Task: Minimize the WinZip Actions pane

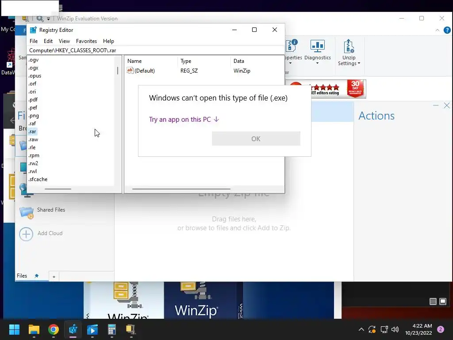Action: click(x=436, y=105)
